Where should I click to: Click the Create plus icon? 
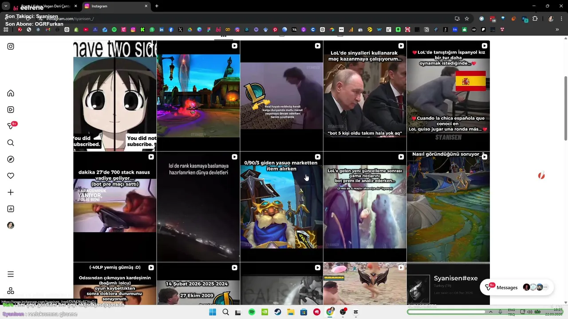[x=11, y=192]
